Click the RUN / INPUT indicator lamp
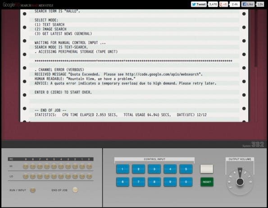Viewport: 268px width, 208px height. (x=32, y=190)
